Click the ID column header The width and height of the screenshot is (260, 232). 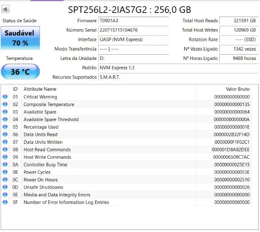[15, 89]
